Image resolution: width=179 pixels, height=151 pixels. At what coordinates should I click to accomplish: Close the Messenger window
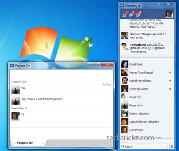[168, 5]
